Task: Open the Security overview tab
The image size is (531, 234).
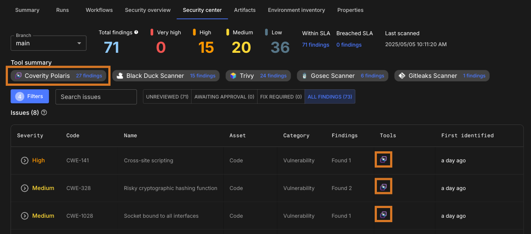Action: [148, 10]
